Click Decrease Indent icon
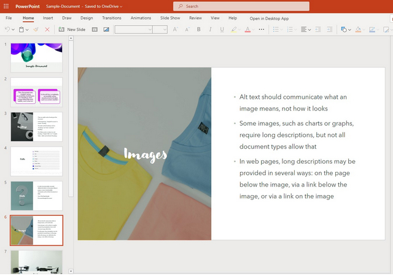 318,29
